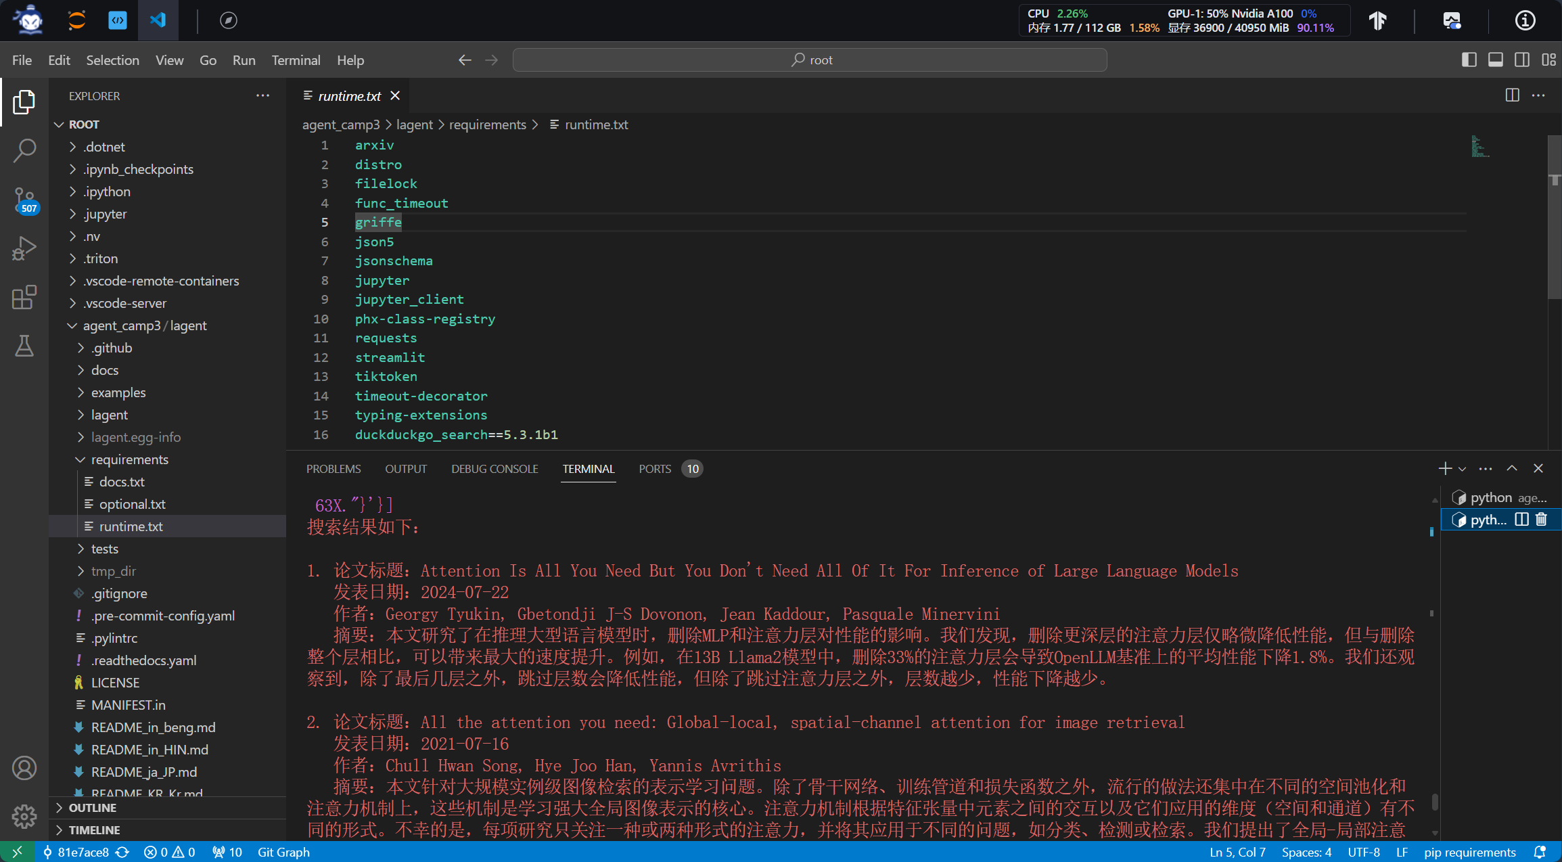Add a new terminal with plus icon
Viewport: 1562px width, 862px height.
[1444, 468]
